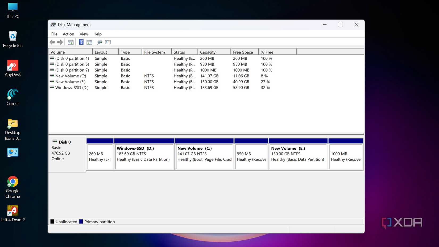Viewport: 439px width, 247px height.
Task: Select the 950 MB recovery partition block
Action: coord(251,154)
